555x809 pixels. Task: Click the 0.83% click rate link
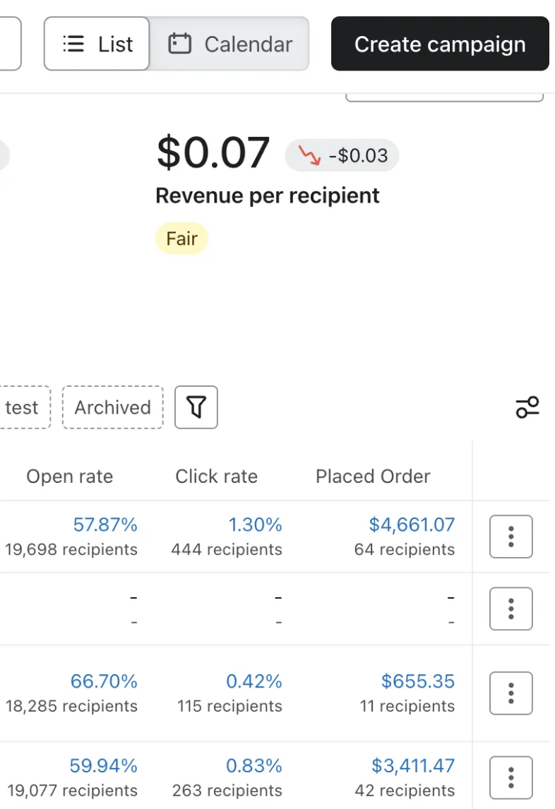click(253, 766)
